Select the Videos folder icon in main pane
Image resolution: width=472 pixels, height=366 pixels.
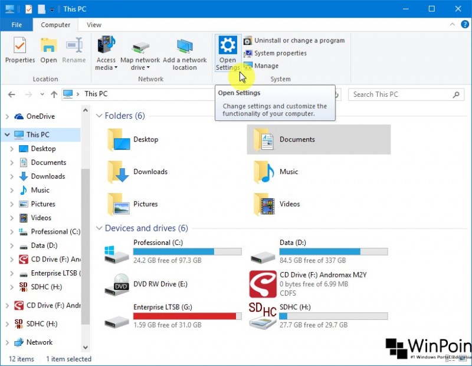coord(264,204)
